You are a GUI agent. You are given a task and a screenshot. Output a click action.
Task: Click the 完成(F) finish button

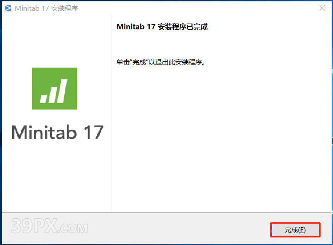[x=295, y=230]
